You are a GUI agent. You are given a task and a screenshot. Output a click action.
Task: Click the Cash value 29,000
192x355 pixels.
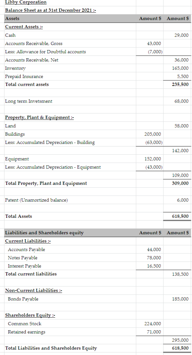click(x=181, y=35)
